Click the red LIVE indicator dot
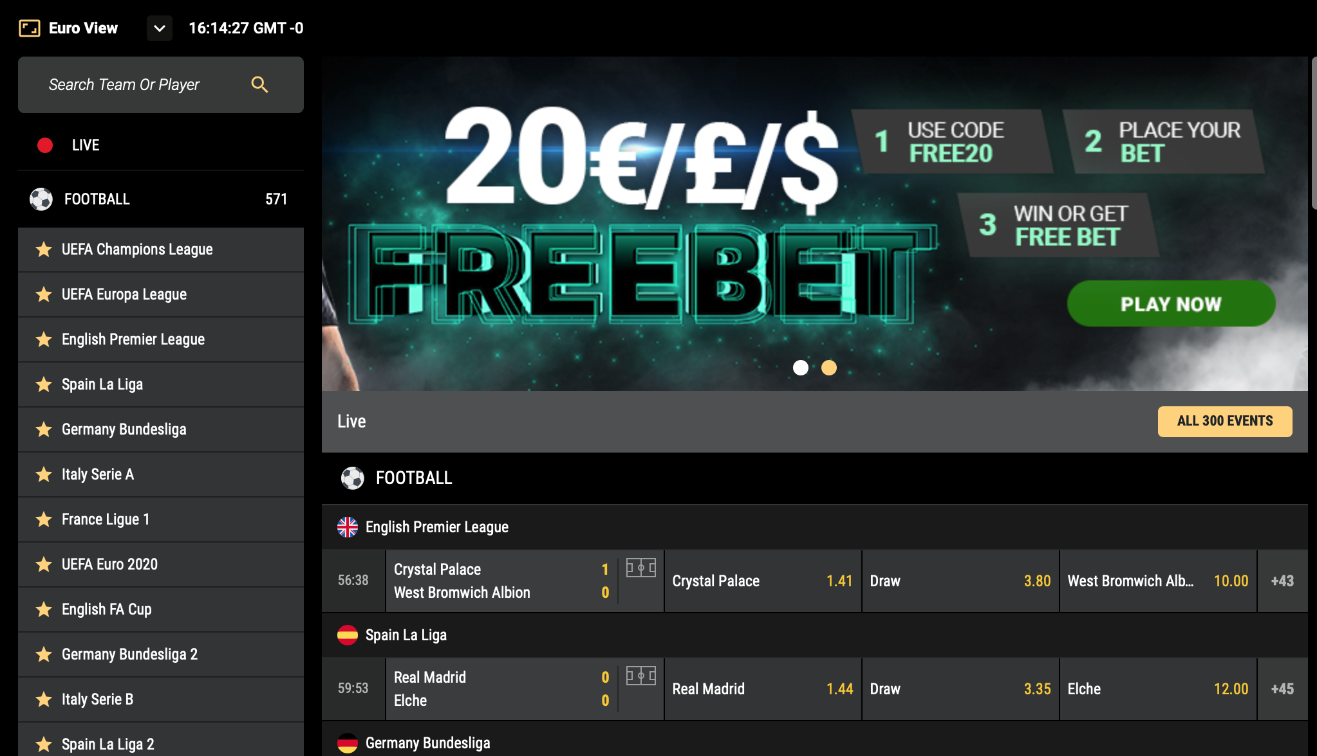The width and height of the screenshot is (1317, 756). [45, 145]
